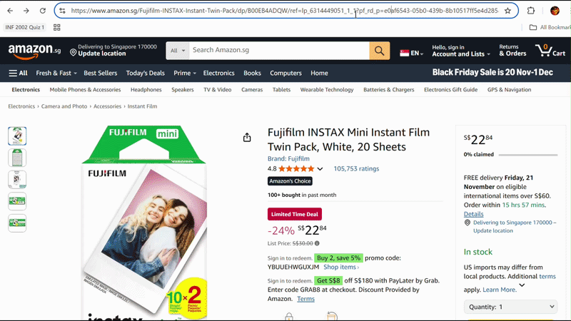
Task: Select the first product image thumbnail
Action: (x=17, y=136)
